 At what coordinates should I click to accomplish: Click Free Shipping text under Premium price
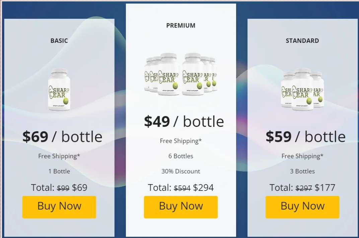[x=181, y=141]
